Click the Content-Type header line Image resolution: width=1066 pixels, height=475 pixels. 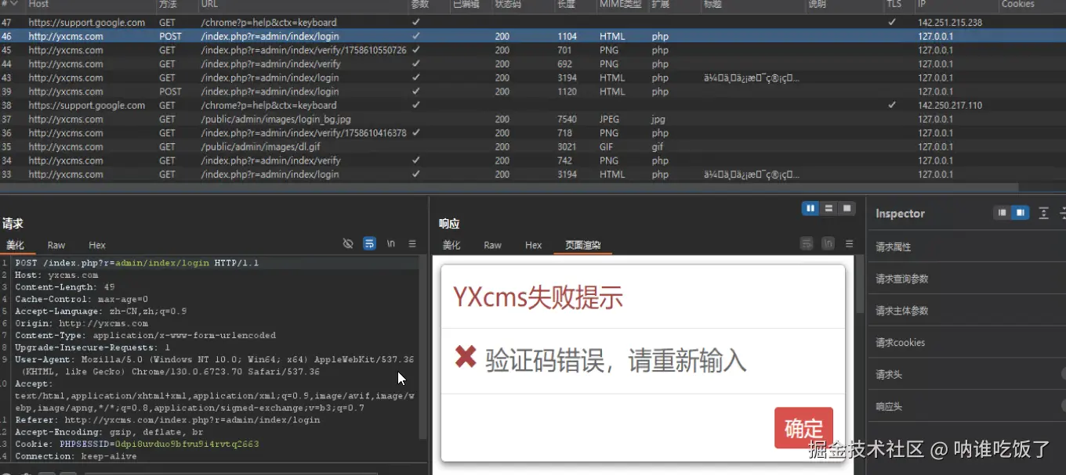[x=145, y=336]
